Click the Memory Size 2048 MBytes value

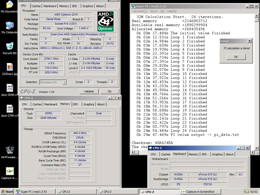[48, 118]
